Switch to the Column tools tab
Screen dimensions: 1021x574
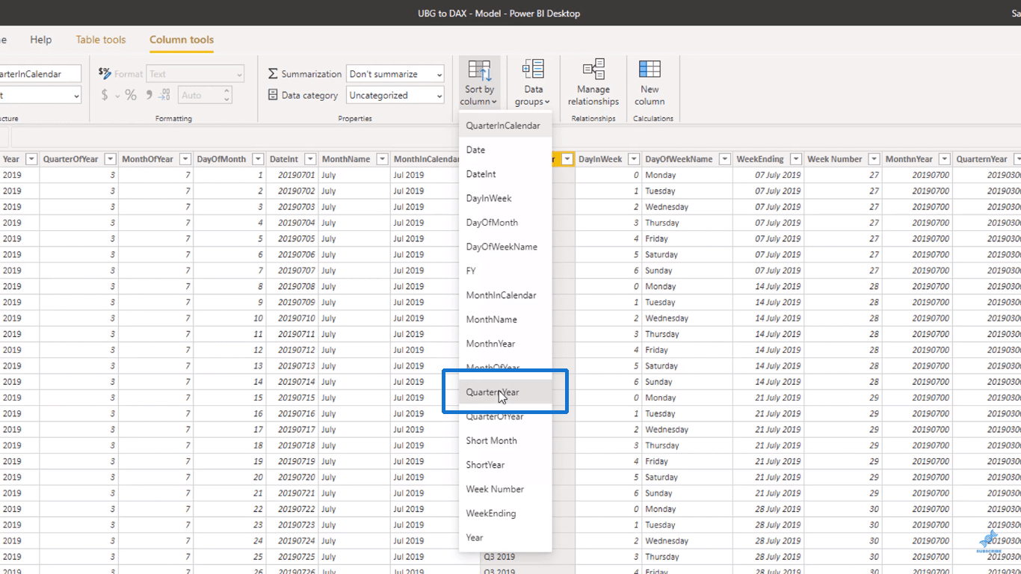point(182,40)
